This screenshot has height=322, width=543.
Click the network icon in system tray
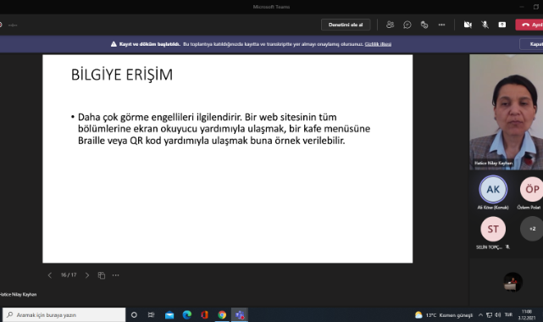click(489, 315)
